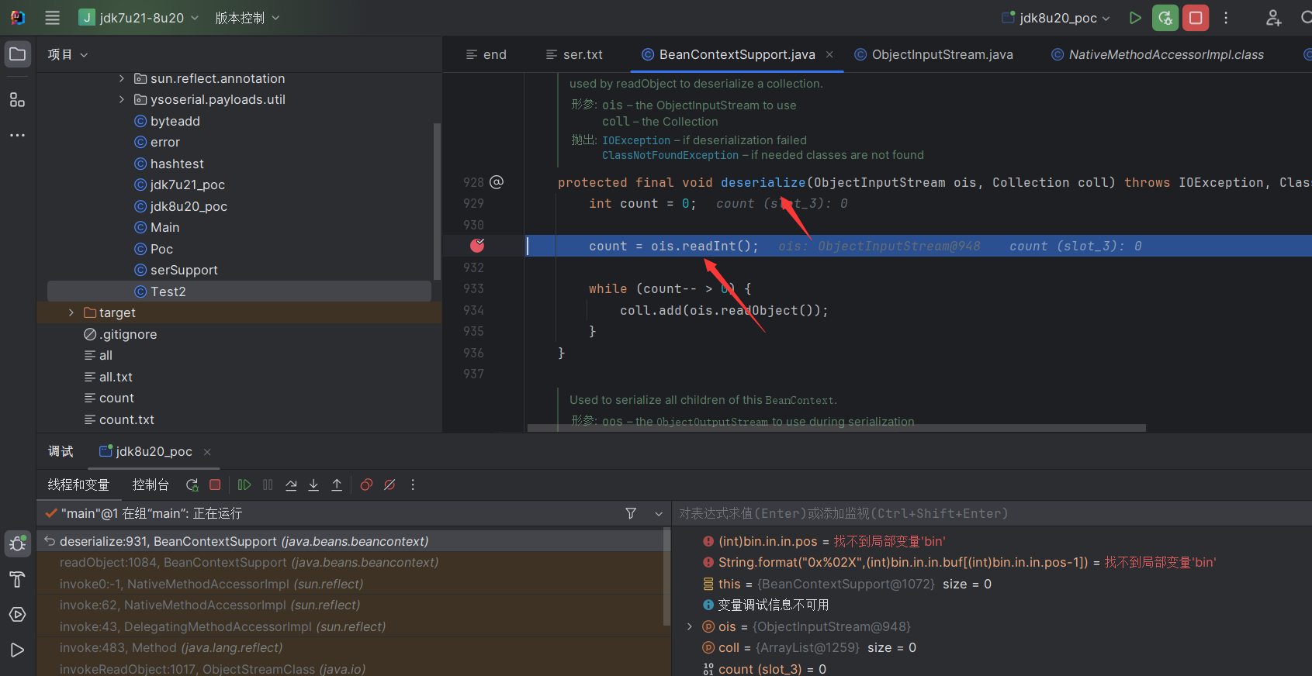The height and width of the screenshot is (676, 1312).
Task: Rerun debug session from top toolbar
Action: [1165, 18]
